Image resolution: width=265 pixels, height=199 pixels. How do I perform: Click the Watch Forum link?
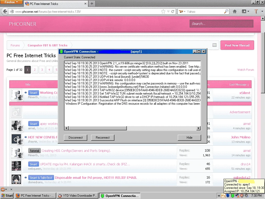click(x=246, y=70)
